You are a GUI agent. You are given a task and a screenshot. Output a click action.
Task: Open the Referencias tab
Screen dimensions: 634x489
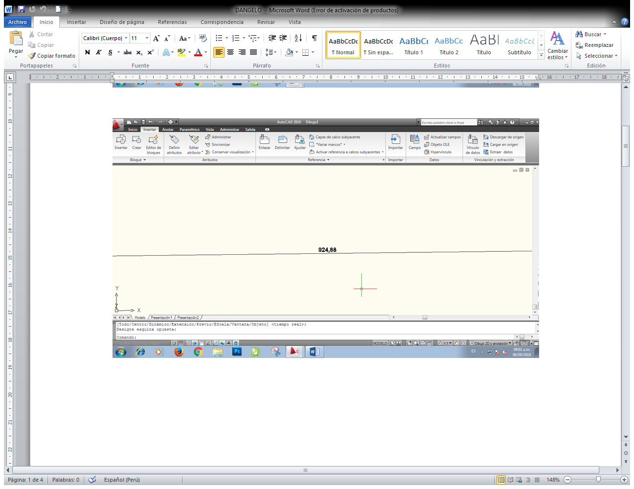click(x=172, y=22)
